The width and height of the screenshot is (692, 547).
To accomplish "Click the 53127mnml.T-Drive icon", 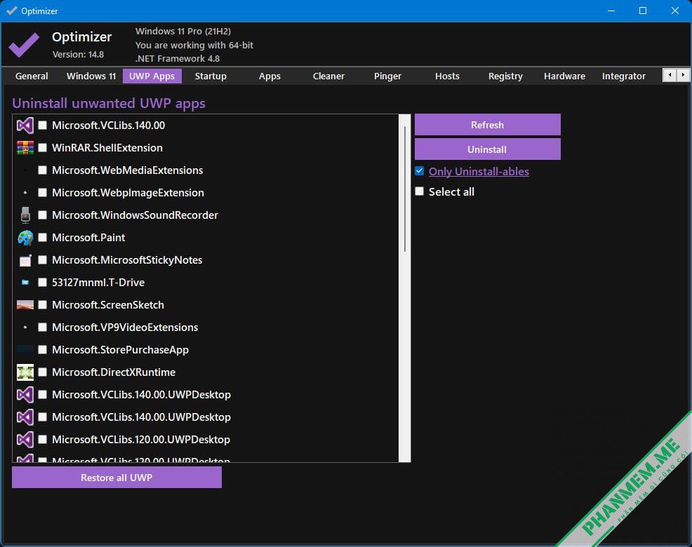I will click(25, 283).
